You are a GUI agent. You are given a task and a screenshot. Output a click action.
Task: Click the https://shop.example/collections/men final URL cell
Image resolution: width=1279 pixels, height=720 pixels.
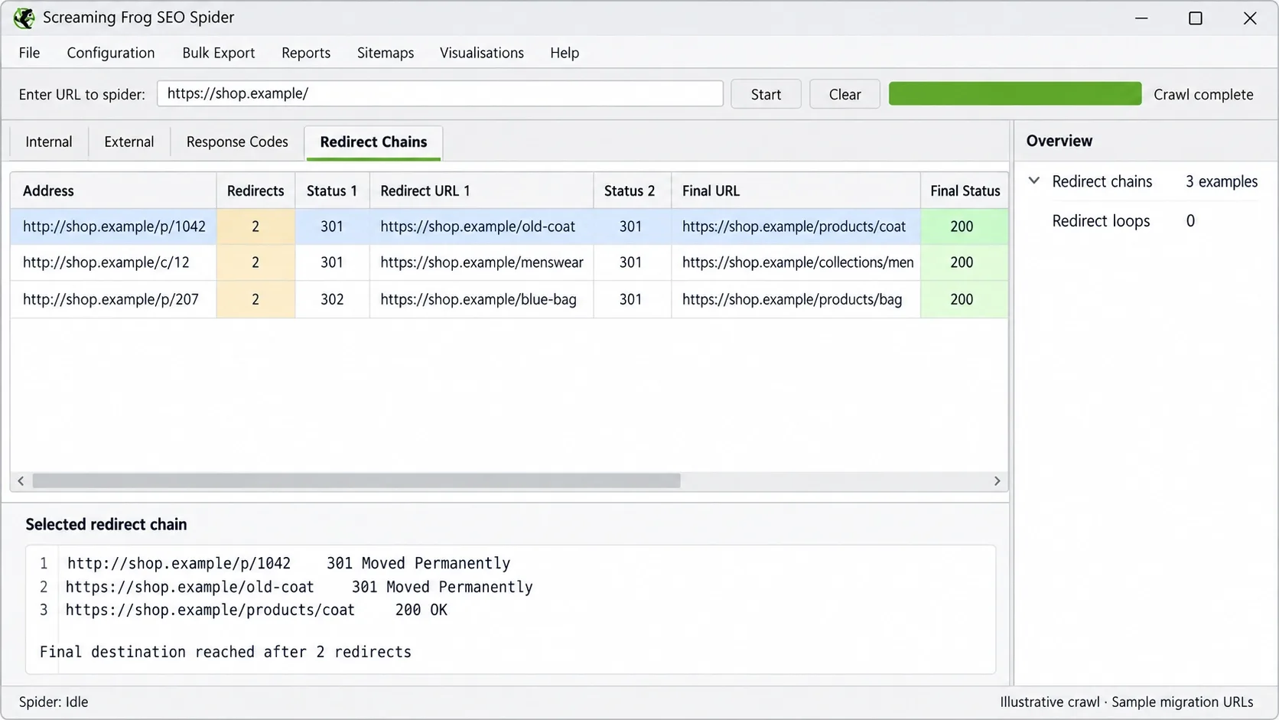[x=796, y=262]
